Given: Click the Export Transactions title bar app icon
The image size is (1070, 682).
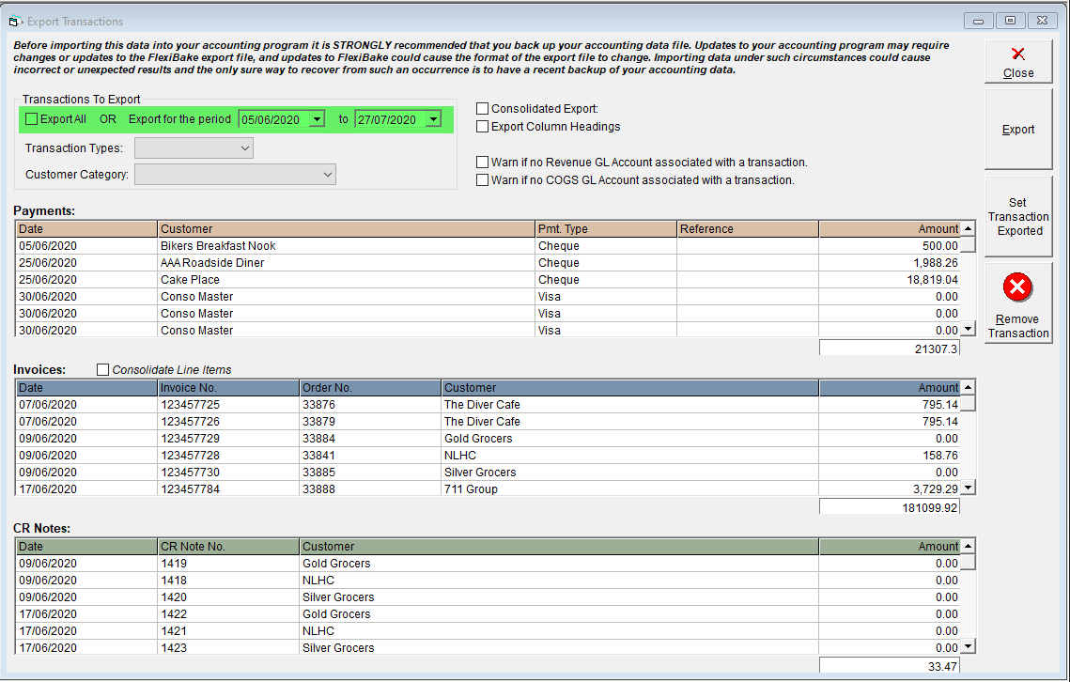Looking at the screenshot, I should click(15, 22).
